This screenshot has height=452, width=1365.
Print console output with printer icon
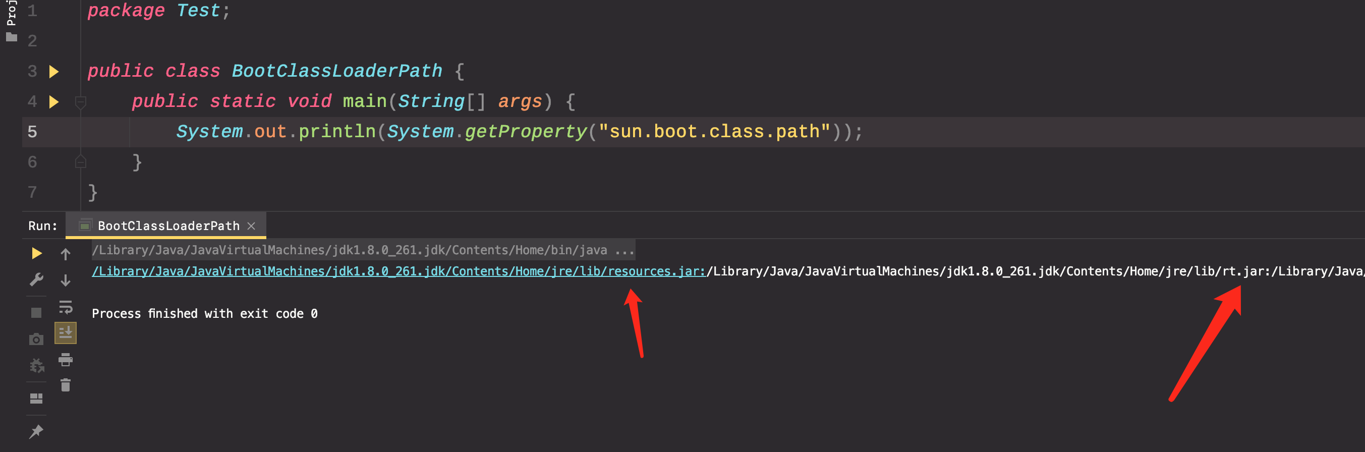(66, 359)
